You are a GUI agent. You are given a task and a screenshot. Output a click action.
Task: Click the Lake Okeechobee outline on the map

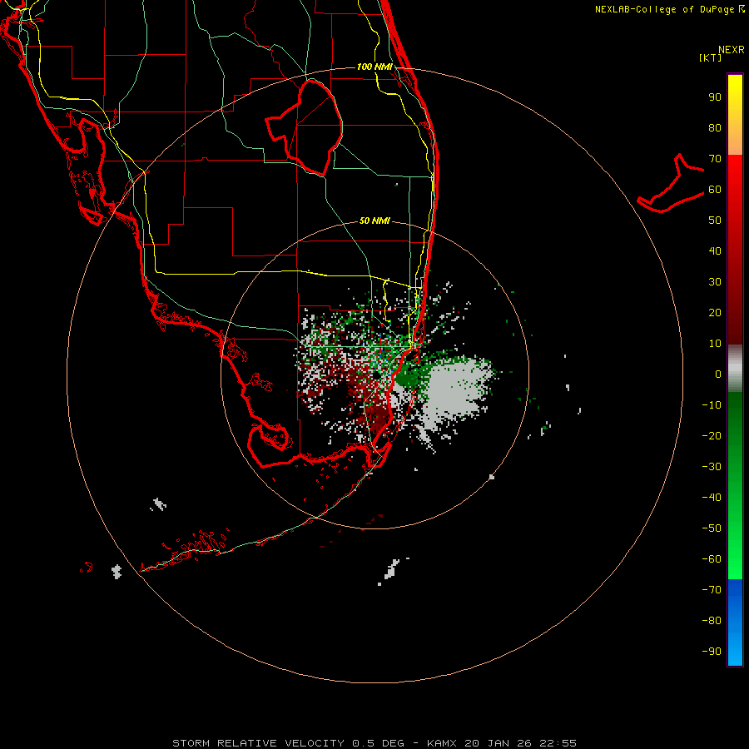coord(305,128)
